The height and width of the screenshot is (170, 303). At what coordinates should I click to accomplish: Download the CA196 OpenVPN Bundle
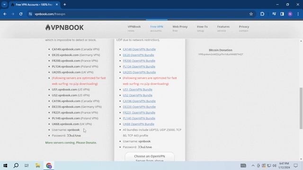[139, 101]
